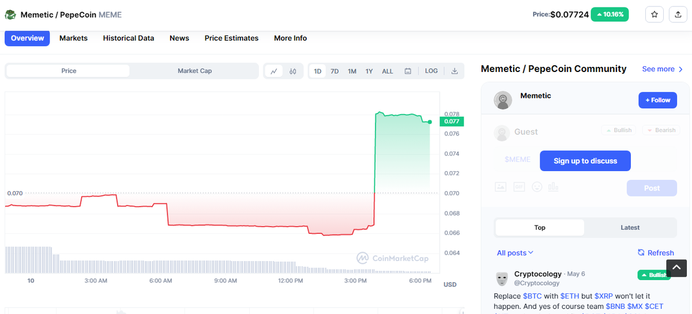Click the Memetic coin logo icon
The image size is (692, 314).
pyautogui.click(x=10, y=14)
